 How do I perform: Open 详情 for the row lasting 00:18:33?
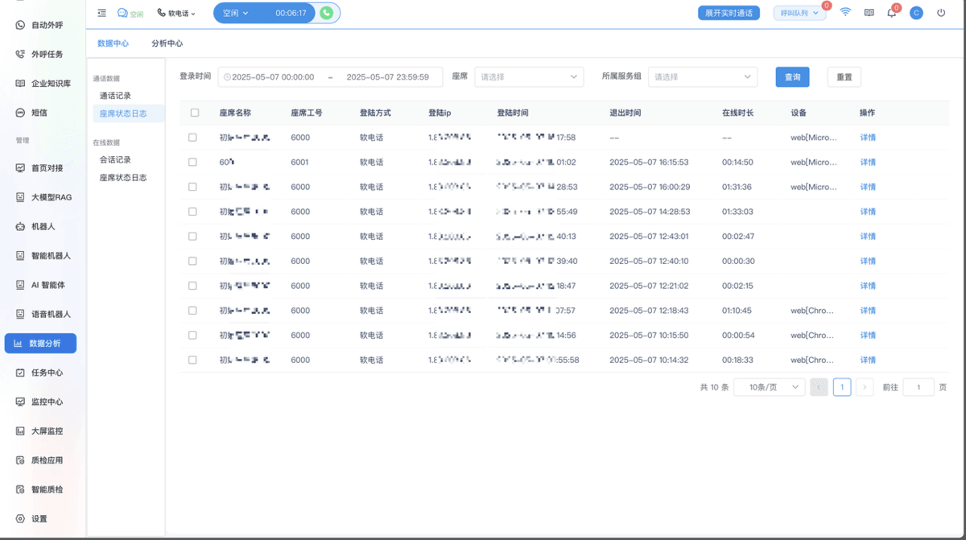coord(868,361)
